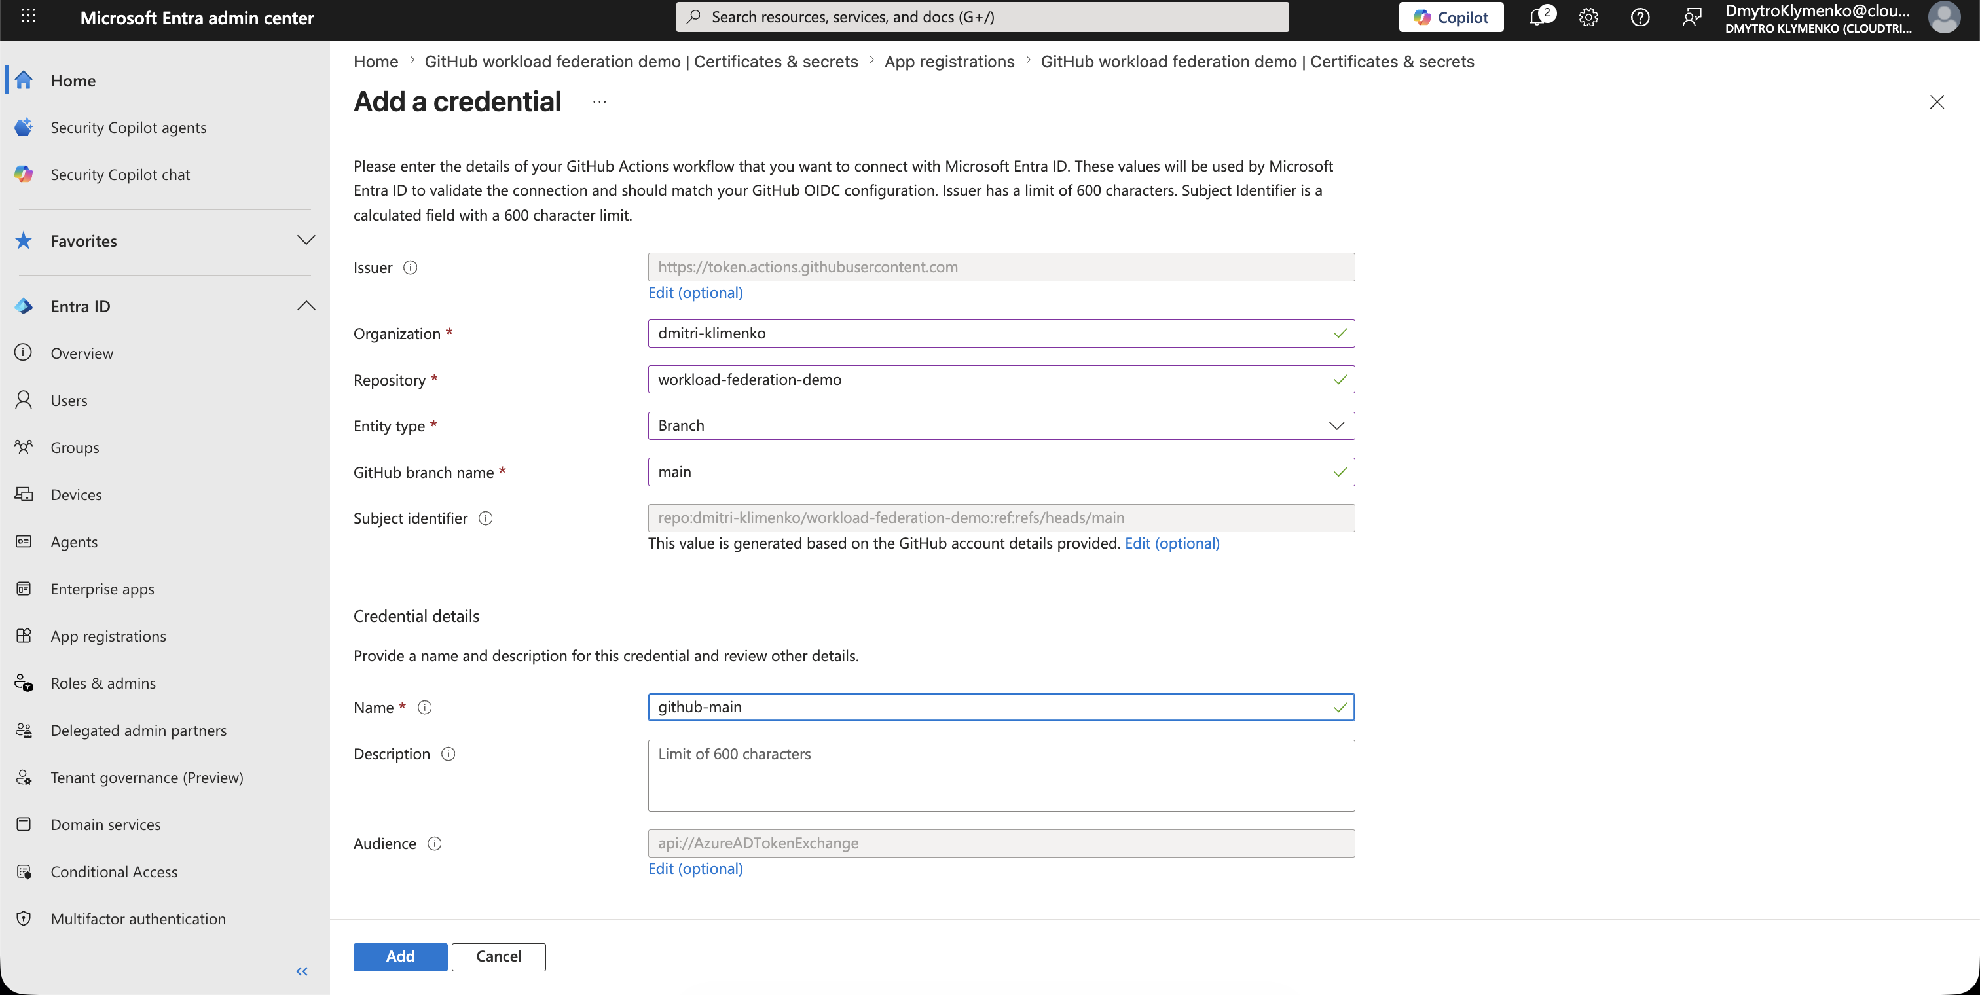The width and height of the screenshot is (1980, 995).
Task: Click the Issuer URL field
Action: point(1000,267)
